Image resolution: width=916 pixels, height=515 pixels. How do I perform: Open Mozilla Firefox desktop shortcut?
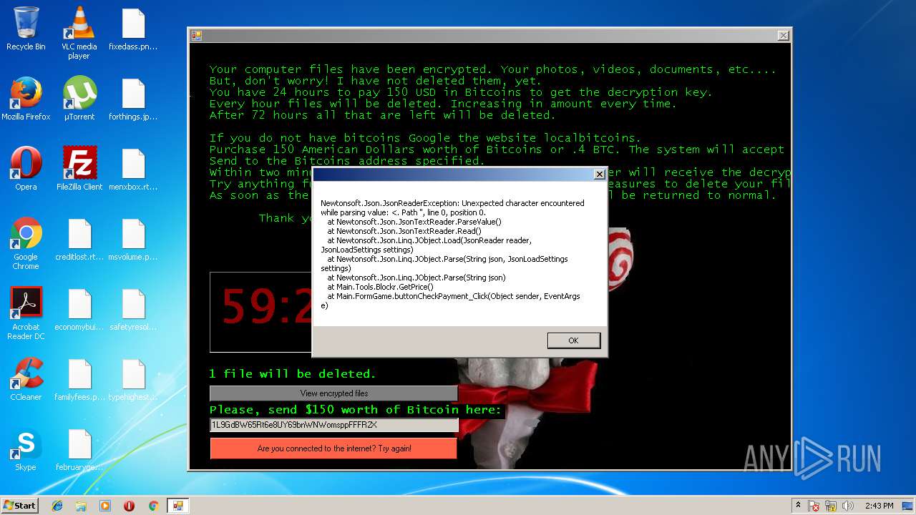click(26, 99)
